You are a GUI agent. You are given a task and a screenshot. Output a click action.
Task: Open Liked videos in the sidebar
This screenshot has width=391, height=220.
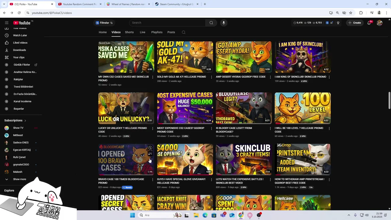pyautogui.click(x=20, y=43)
